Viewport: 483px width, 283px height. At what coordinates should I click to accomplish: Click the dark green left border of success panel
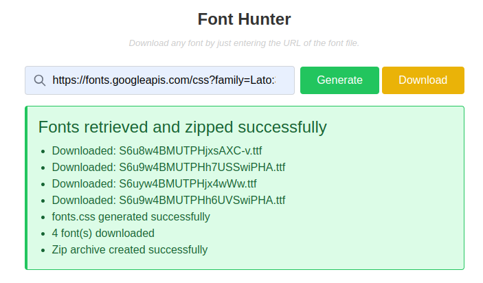pyautogui.click(x=26, y=188)
